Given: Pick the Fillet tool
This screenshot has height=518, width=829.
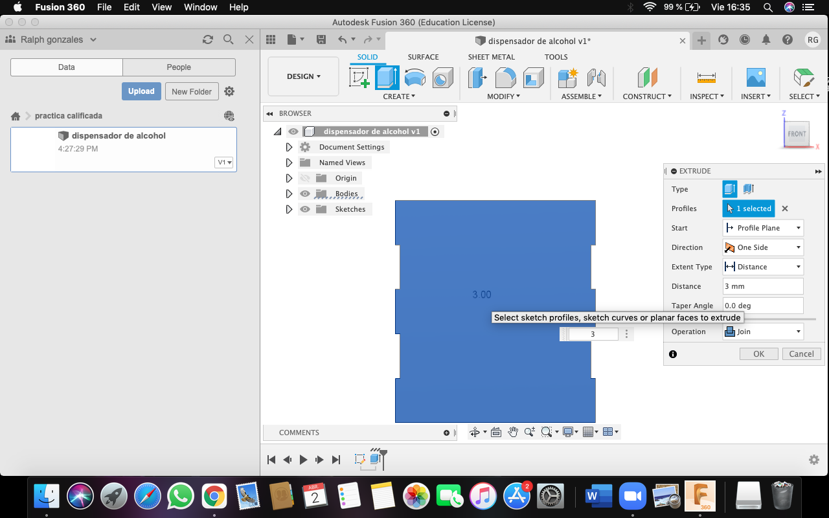Looking at the screenshot, I should point(506,78).
